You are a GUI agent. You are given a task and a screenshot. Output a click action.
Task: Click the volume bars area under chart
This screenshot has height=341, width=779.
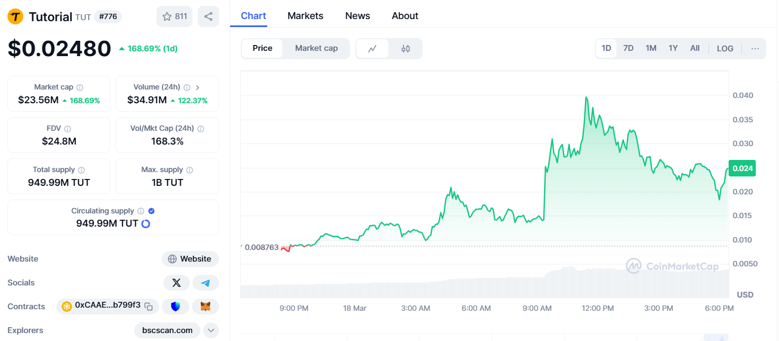[x=485, y=283]
